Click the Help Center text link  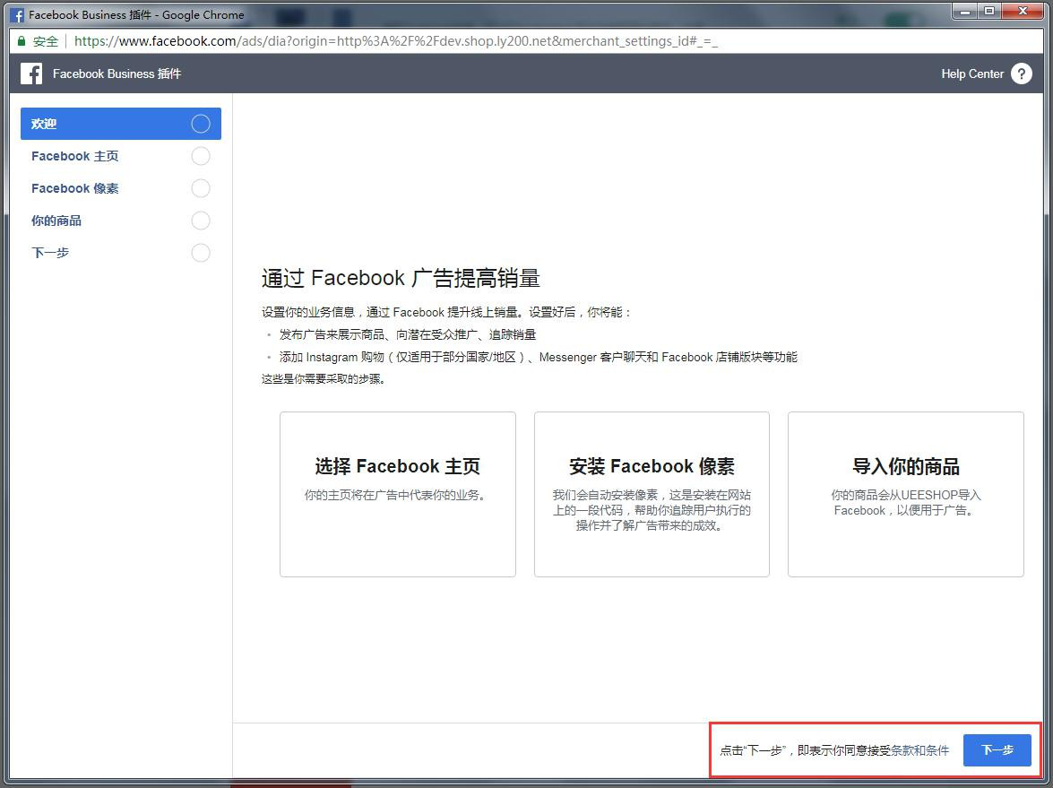point(971,74)
